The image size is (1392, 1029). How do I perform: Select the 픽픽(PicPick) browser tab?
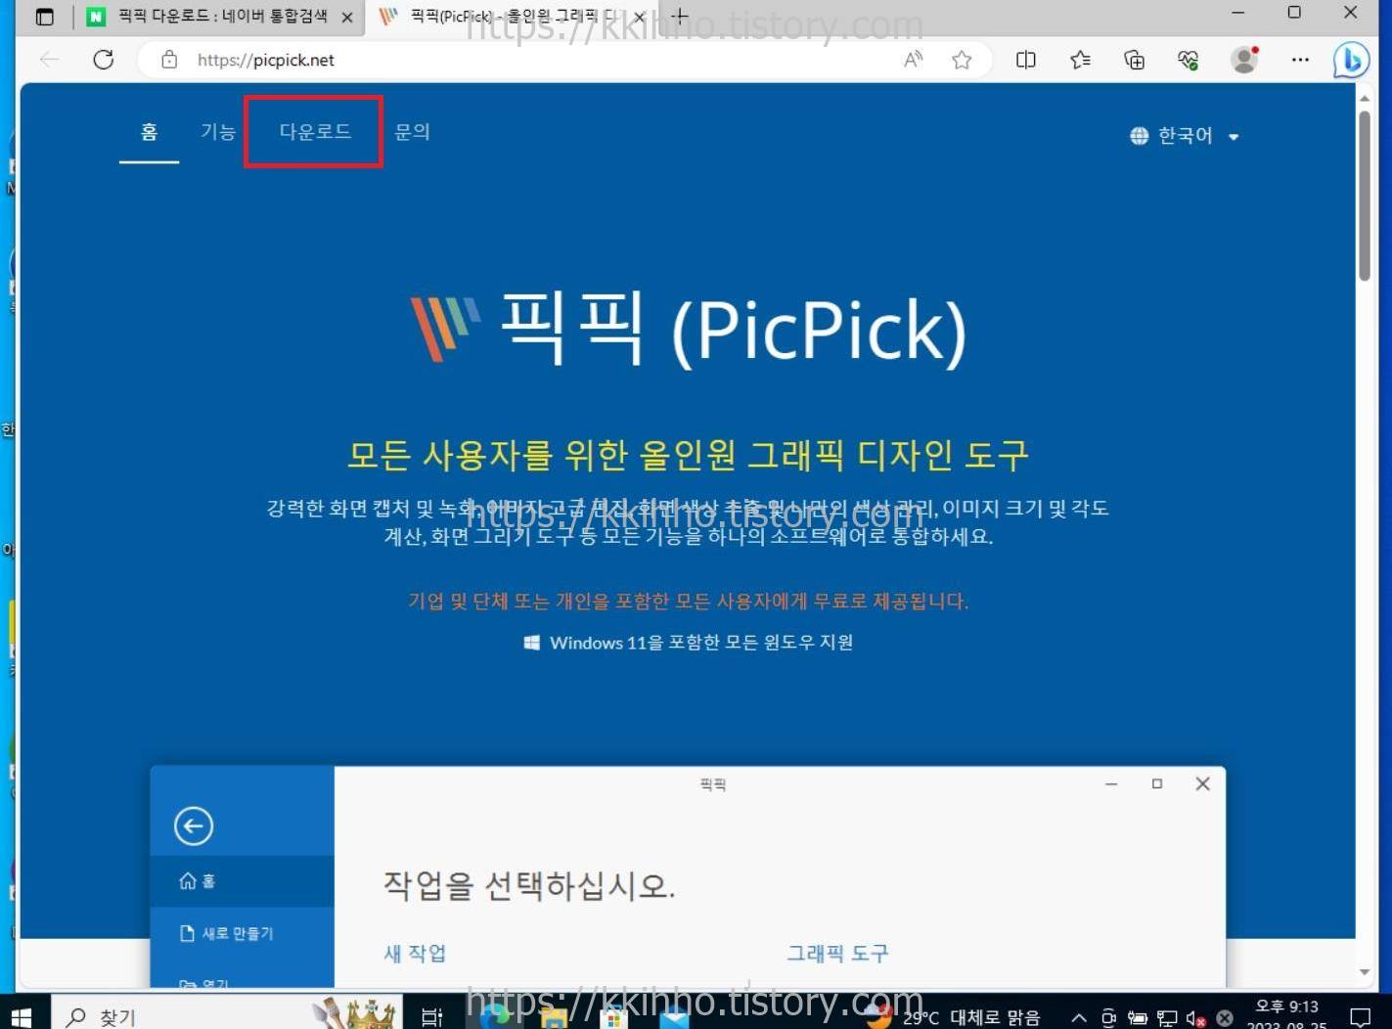coord(513,17)
